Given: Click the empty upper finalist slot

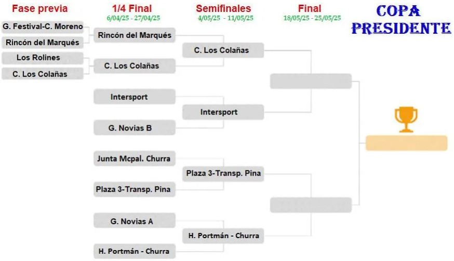Looking at the screenshot, I should click(311, 81).
